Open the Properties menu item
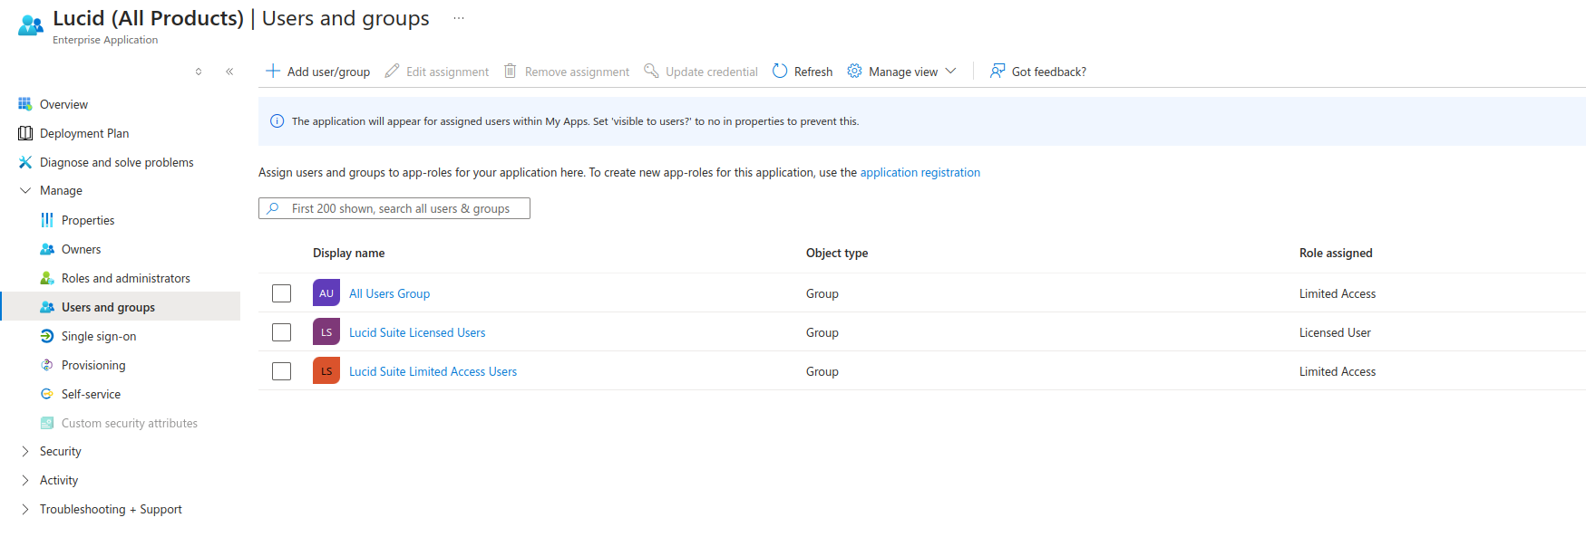 (x=88, y=220)
